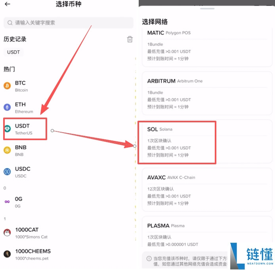Image resolution: width=275 pixels, height=270 pixels.
Task: Choose the BNB coin row
Action: 69,150
